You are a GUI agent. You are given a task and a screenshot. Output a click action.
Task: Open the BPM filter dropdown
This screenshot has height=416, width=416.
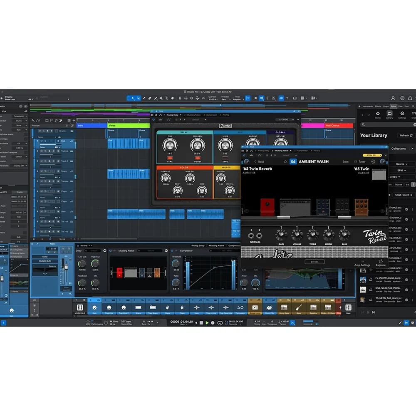tap(401, 171)
